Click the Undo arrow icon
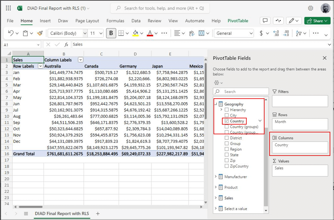 point(11,33)
